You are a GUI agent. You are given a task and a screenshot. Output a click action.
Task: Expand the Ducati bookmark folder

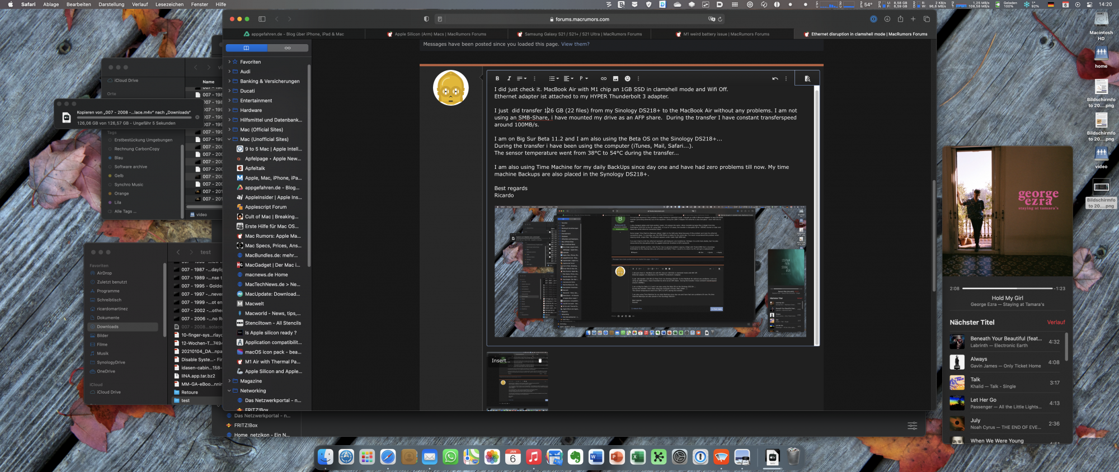[x=229, y=91]
